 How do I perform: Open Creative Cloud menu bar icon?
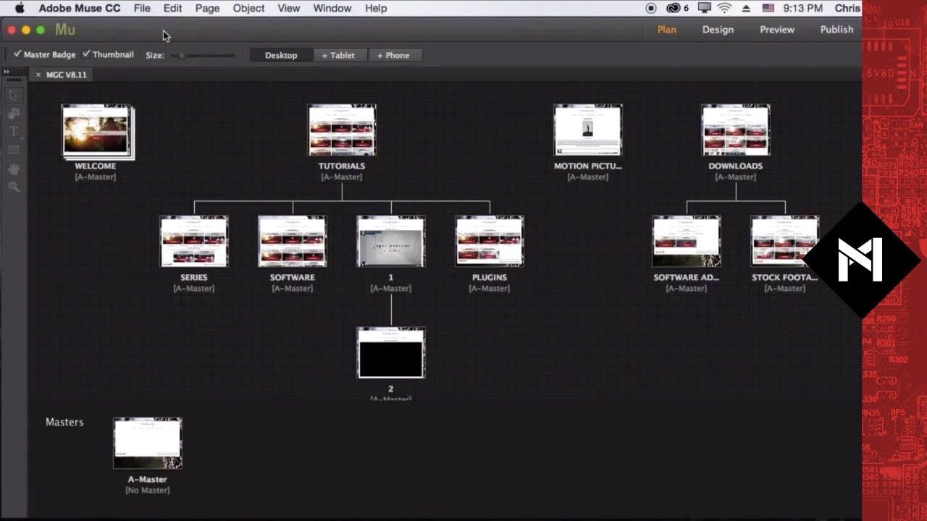point(674,9)
